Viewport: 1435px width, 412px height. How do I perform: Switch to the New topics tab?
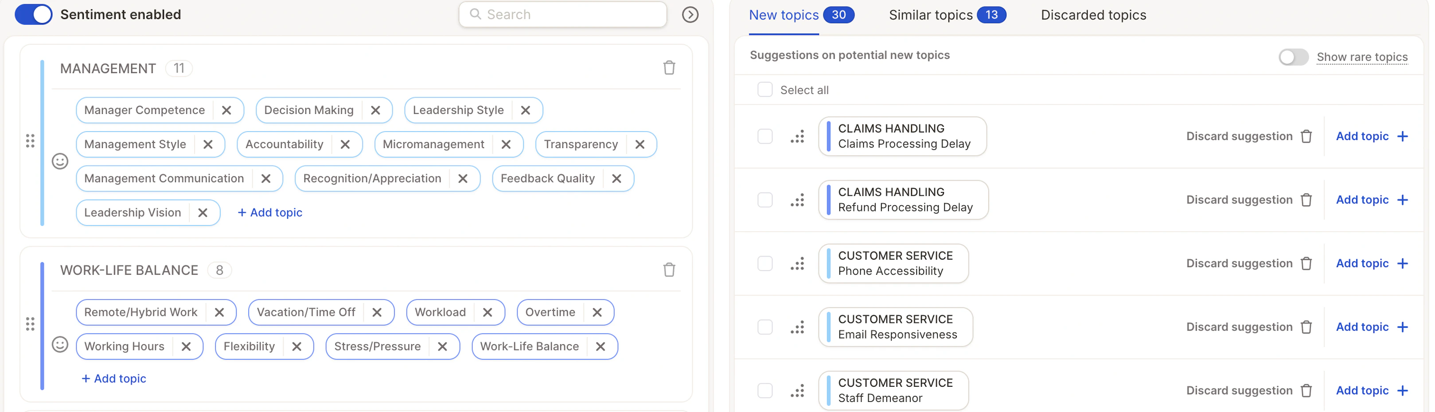click(801, 15)
